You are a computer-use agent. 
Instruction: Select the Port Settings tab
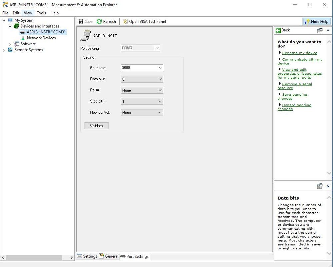[x=135, y=256]
